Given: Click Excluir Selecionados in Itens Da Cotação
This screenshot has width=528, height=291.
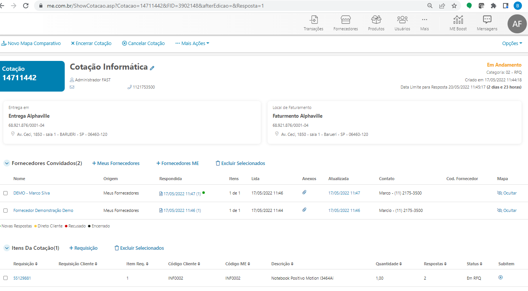Looking at the screenshot, I should (139, 248).
